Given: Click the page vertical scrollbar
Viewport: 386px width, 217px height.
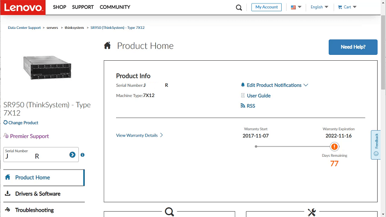Looking at the screenshot, I should [383, 52].
